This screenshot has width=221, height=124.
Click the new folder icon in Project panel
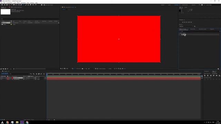click(3, 69)
